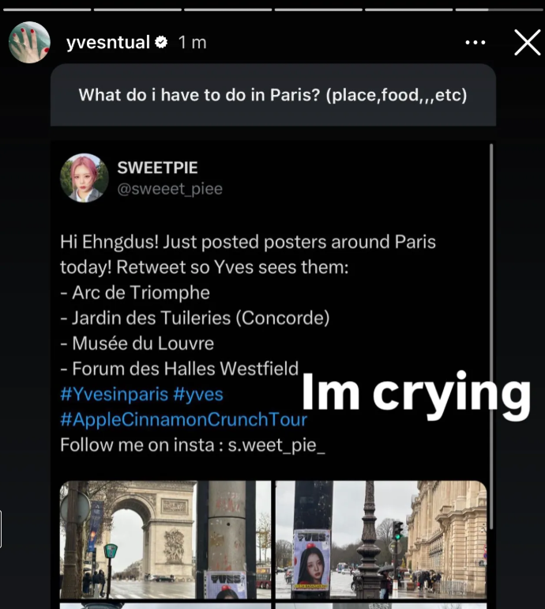545x609 pixels.
Task: Click the "Follow me on insta" line
Action: (x=193, y=444)
